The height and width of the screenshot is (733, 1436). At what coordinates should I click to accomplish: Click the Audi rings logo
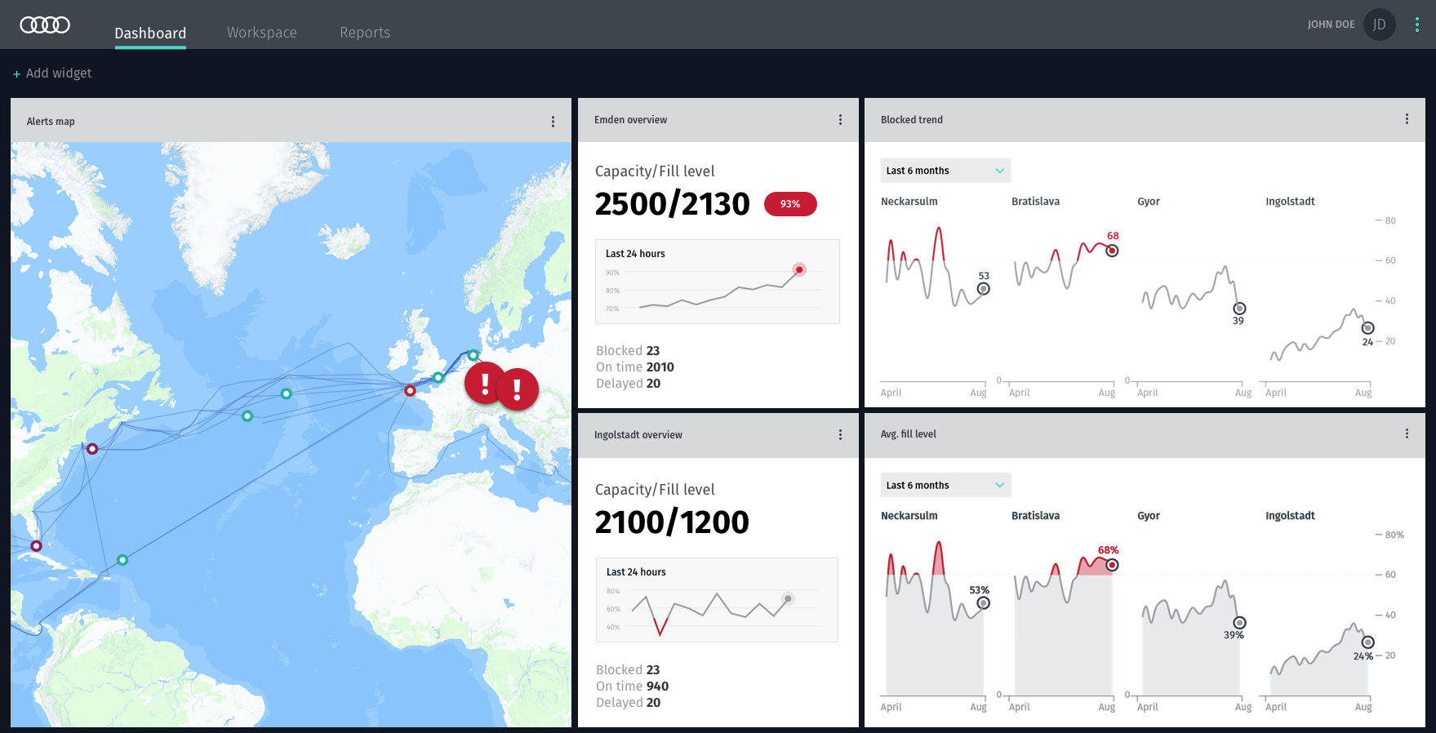45,24
